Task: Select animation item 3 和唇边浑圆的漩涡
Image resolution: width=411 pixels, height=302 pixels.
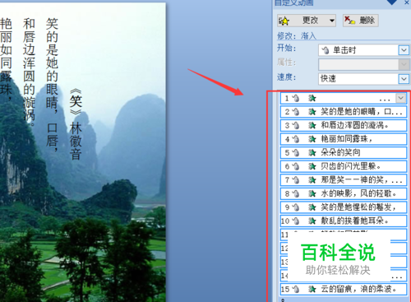Action: 344,125
